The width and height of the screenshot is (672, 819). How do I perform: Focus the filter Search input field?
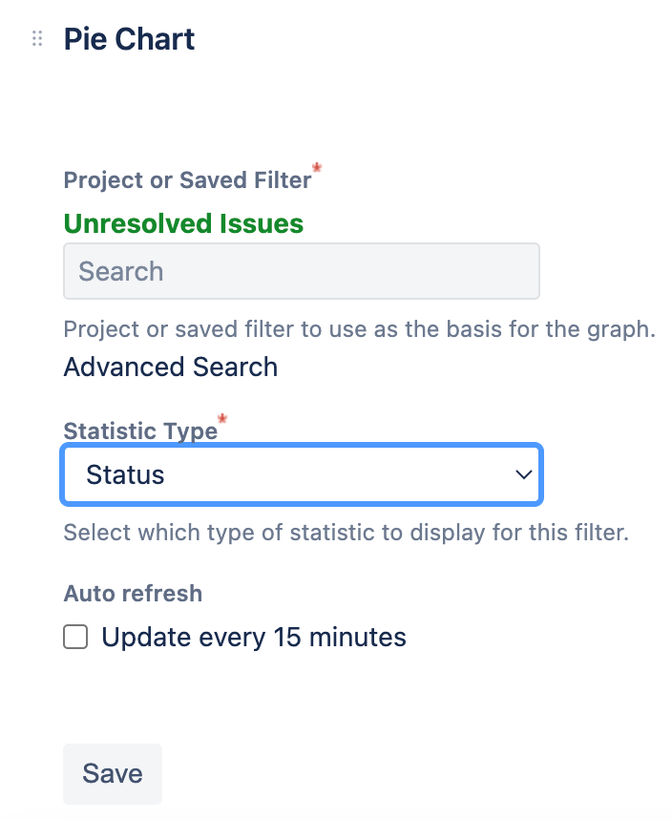(x=302, y=271)
